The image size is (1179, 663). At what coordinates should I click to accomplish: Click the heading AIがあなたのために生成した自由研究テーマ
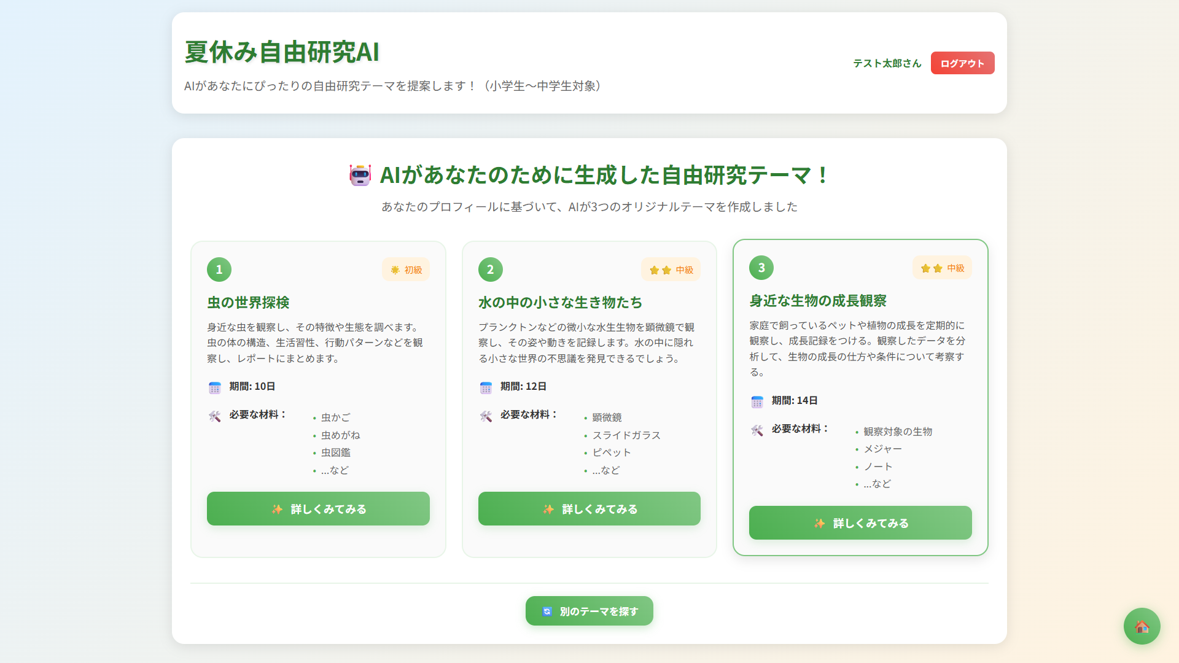point(604,176)
